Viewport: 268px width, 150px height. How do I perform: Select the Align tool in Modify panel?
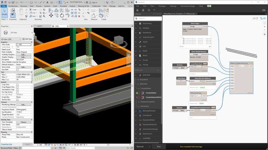pos(51,10)
